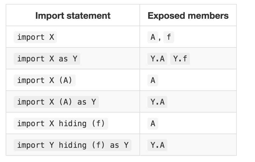
Task: Select the "import X hiding (f)" statement
Action: 61,124
